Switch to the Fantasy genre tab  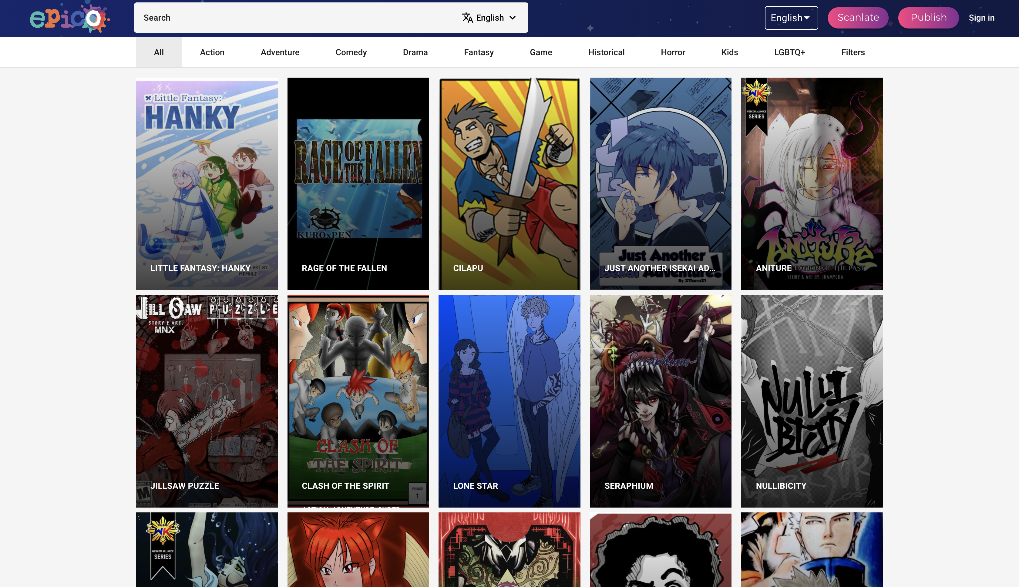pyautogui.click(x=478, y=52)
